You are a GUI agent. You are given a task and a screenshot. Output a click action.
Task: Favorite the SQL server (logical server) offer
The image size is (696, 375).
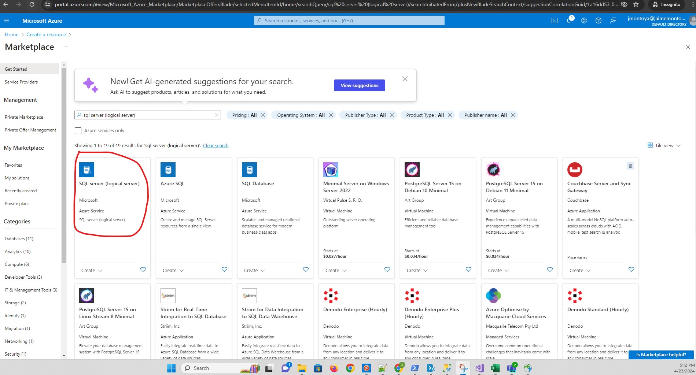tap(143, 270)
